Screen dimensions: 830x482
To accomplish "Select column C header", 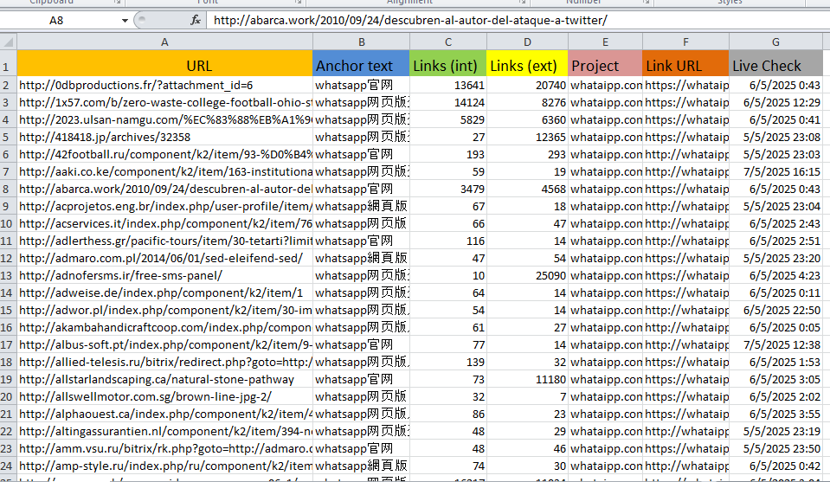I will coord(447,42).
